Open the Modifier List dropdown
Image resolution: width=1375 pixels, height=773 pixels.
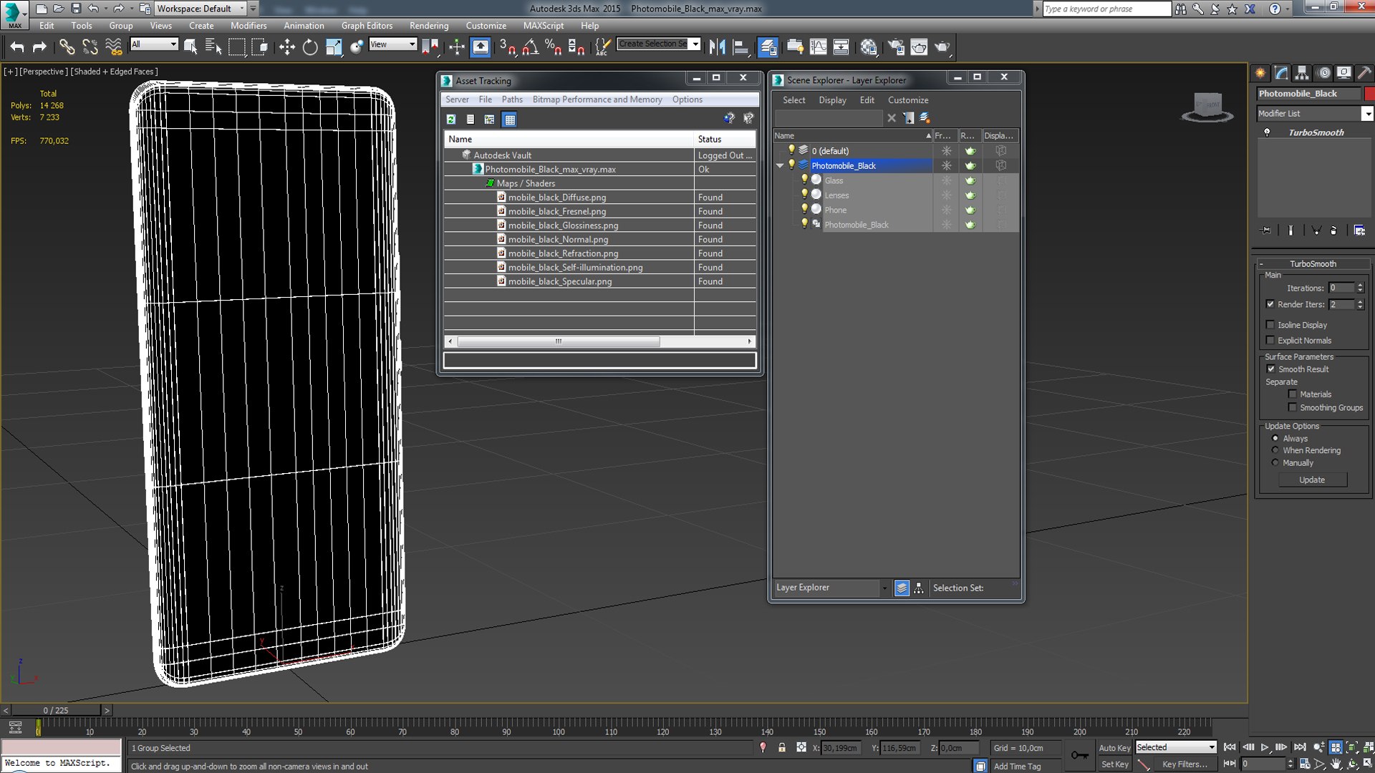point(1366,114)
